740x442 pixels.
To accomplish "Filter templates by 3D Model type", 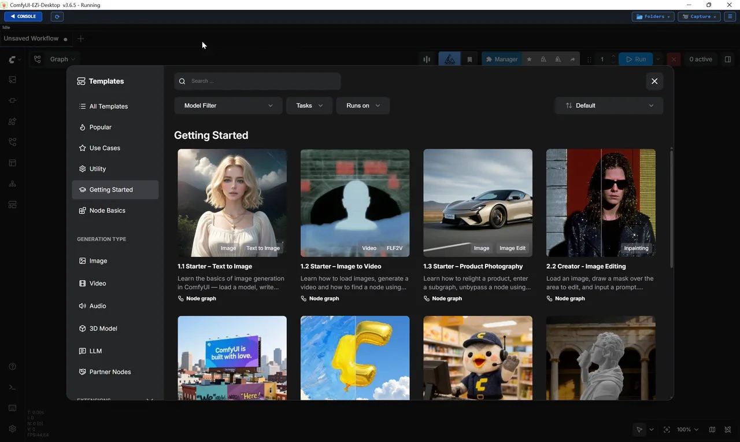I will (115, 329).
